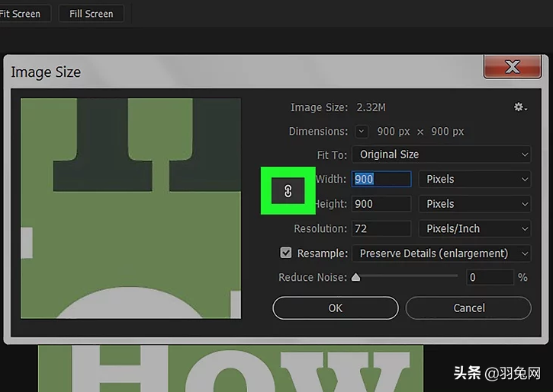This screenshot has height=392, width=553.
Task: Click the 2.32M image size value
Action: [x=371, y=107]
